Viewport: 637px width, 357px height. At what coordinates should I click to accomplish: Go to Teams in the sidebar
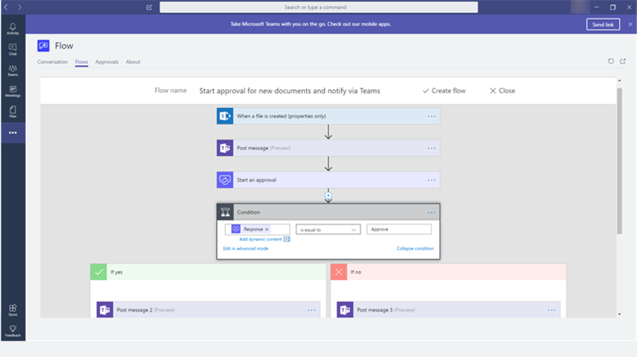[13, 70]
